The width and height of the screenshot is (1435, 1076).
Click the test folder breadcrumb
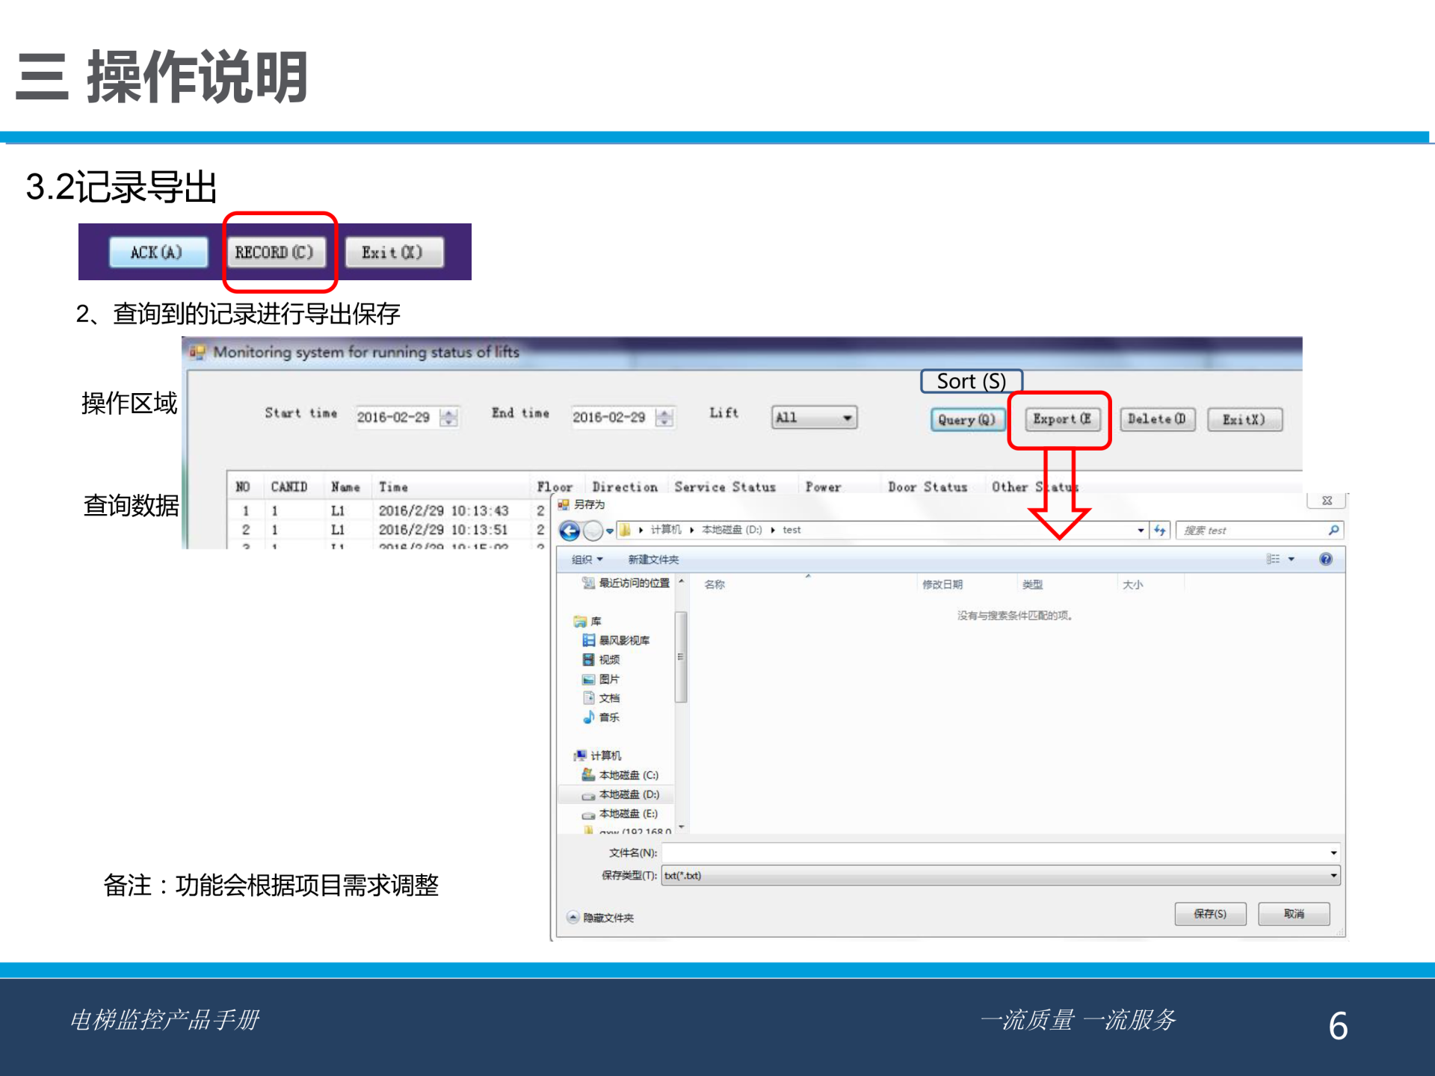coord(791,530)
